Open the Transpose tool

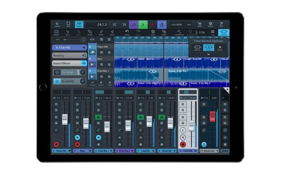[x=179, y=32]
